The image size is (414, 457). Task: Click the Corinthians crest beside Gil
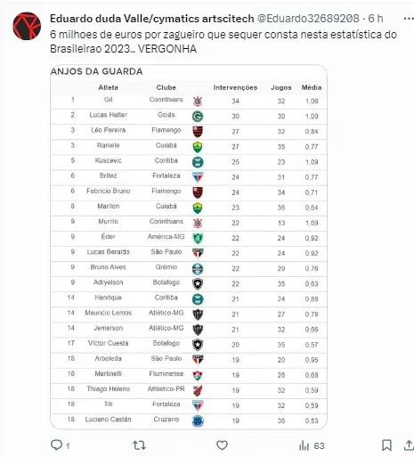click(198, 102)
